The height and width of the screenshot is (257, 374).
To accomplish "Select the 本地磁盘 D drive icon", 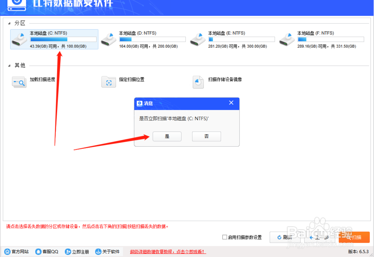I will pos(108,39).
